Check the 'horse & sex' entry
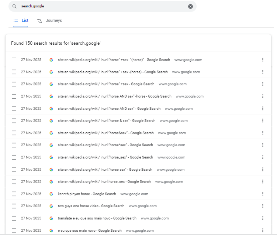The height and width of the screenshot is (235, 277). (x=14, y=121)
